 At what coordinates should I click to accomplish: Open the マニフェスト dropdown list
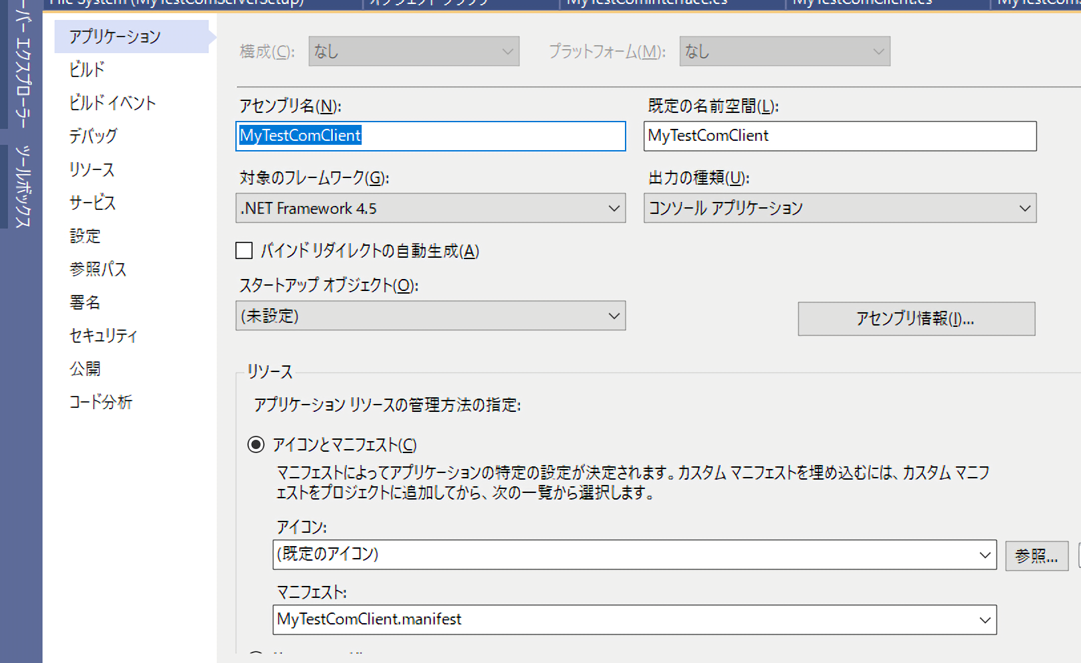pos(634,620)
